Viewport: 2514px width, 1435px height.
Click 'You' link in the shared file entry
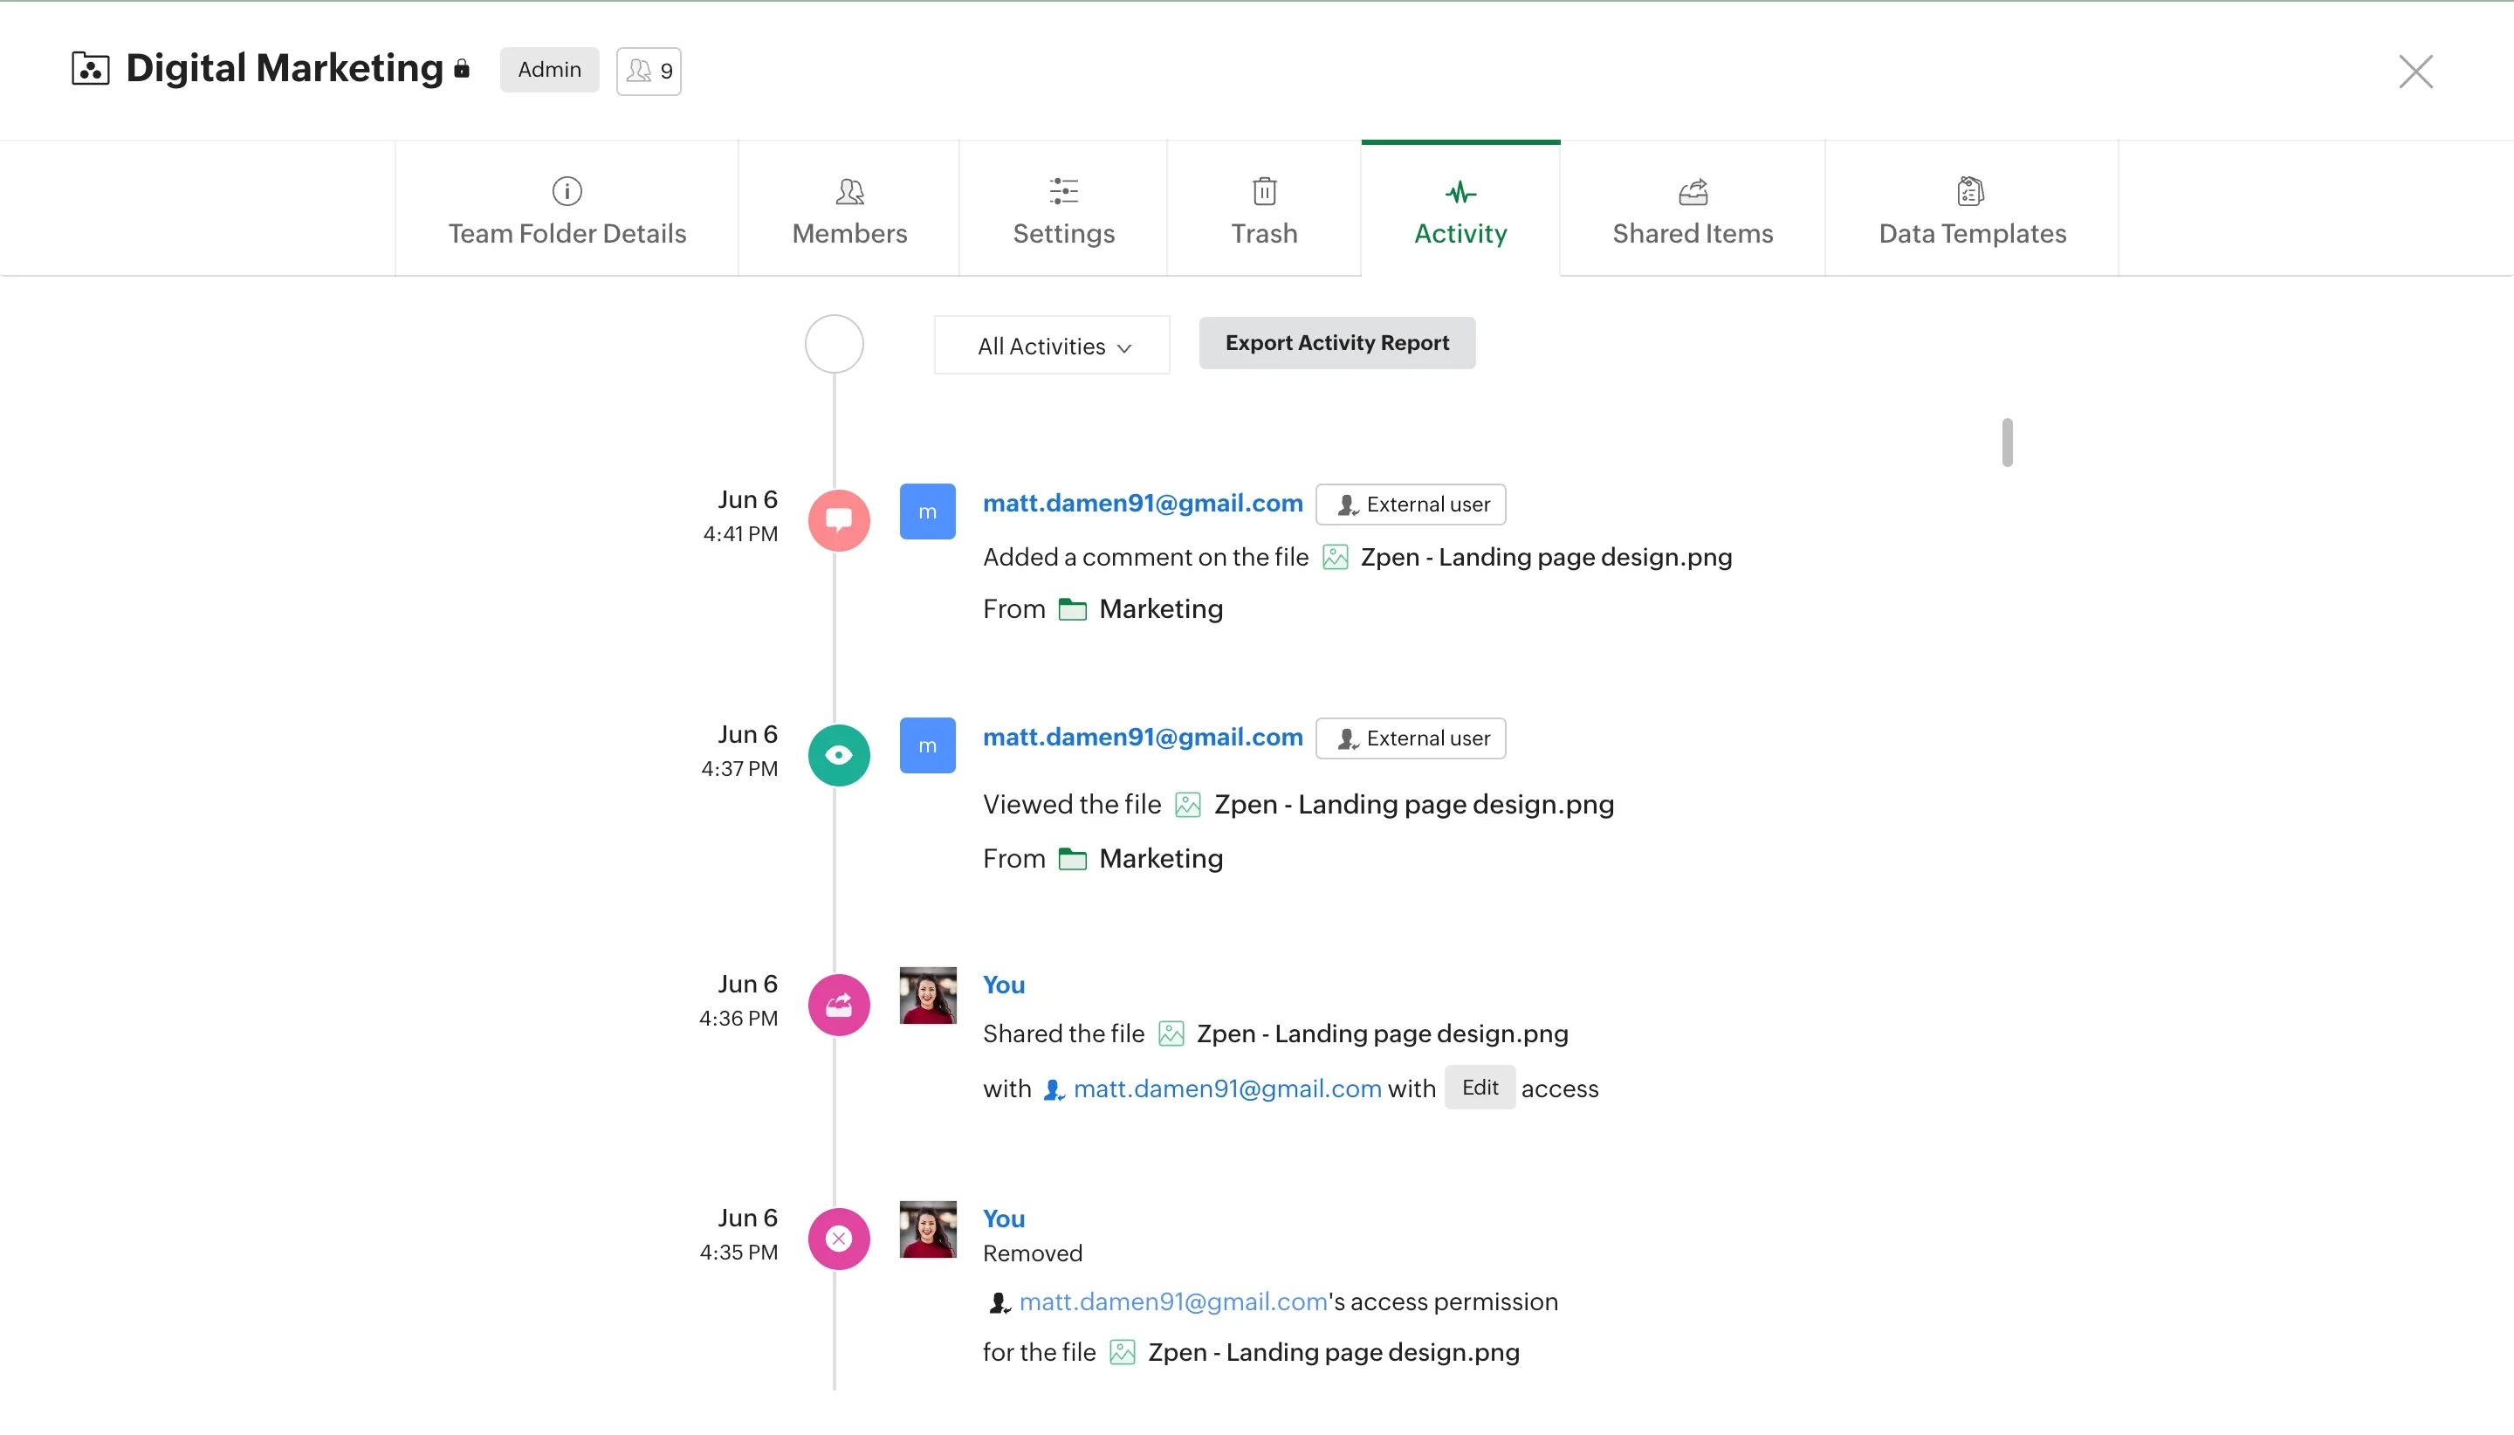(1003, 984)
